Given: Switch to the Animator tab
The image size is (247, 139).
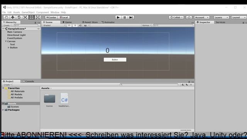Looking at the screenshot, I should [108, 22].
